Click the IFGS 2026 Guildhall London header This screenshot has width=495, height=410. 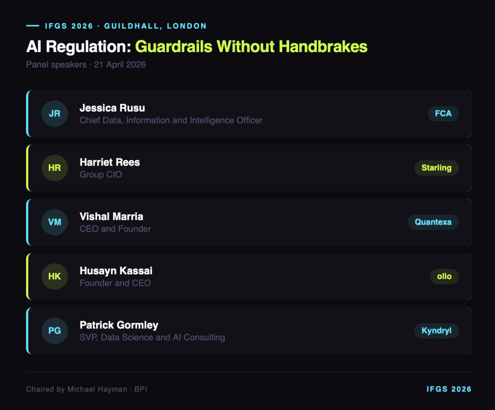point(126,26)
